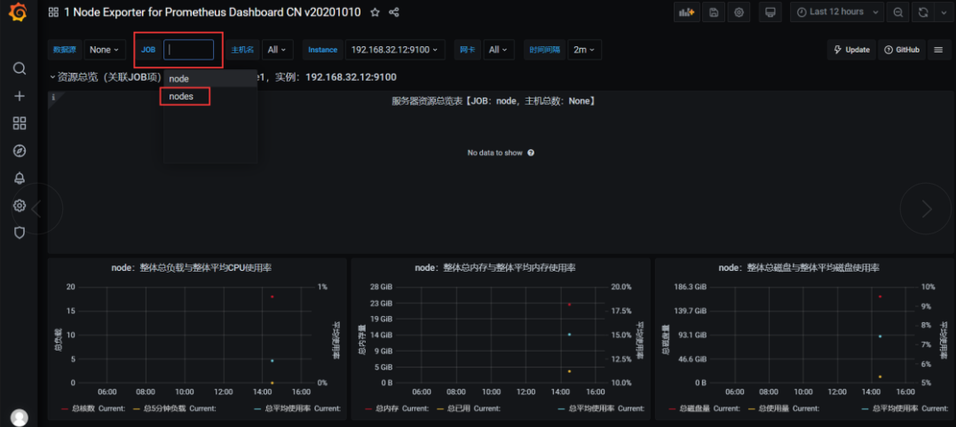This screenshot has width=956, height=427.
Task: Toggle disk panel 总平均使用率 legend series
Action: pos(893,408)
